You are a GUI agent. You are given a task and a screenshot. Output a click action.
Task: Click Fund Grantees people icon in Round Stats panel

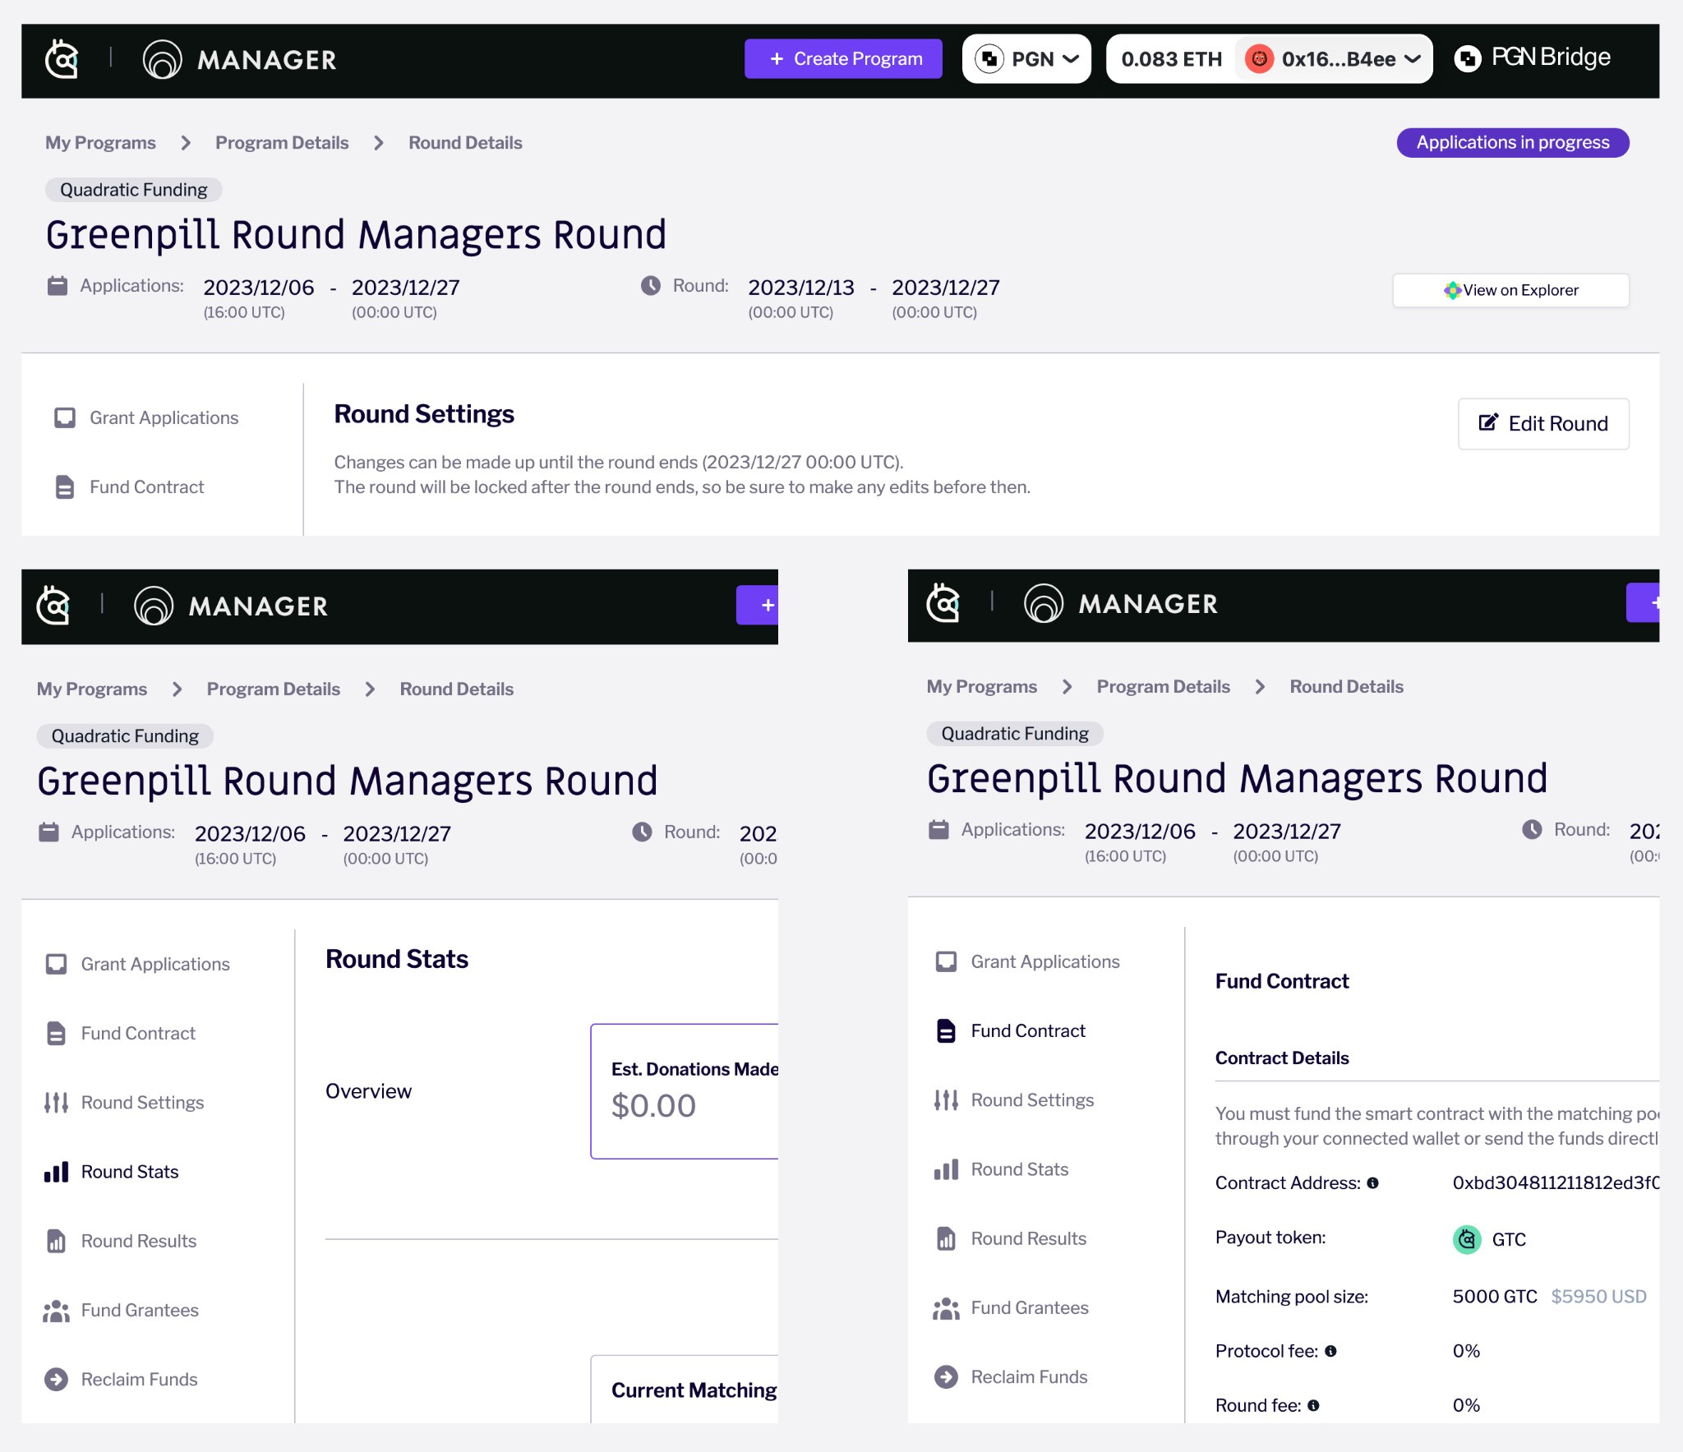56,1311
